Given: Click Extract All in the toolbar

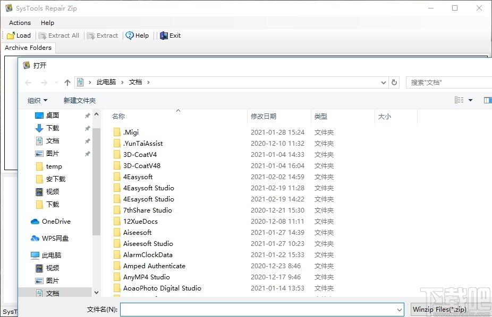Looking at the screenshot, I should tap(58, 36).
